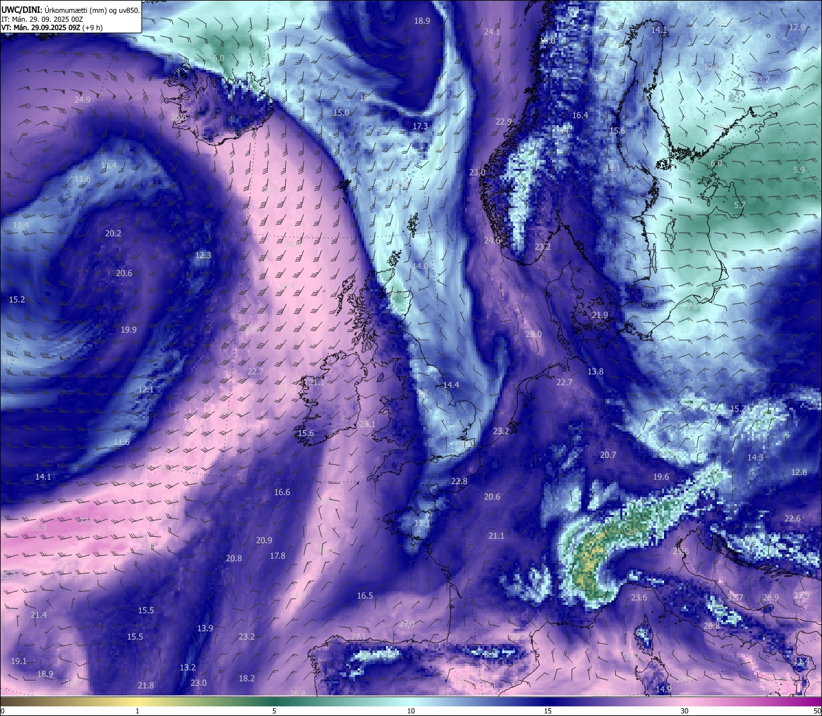Click the 20.2 value on the map
The height and width of the screenshot is (716, 822).
tap(113, 233)
